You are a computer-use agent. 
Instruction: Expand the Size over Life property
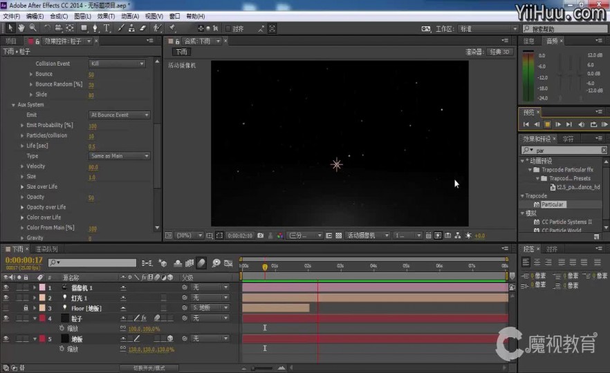22,187
